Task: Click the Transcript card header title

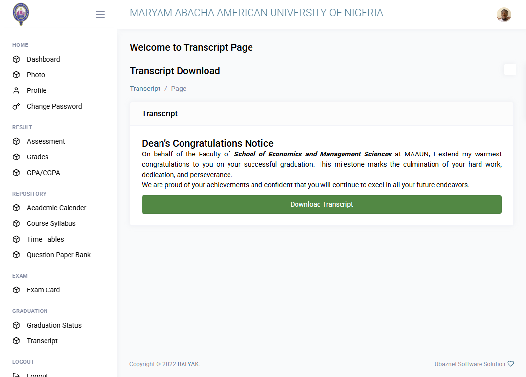Action: pyautogui.click(x=160, y=113)
